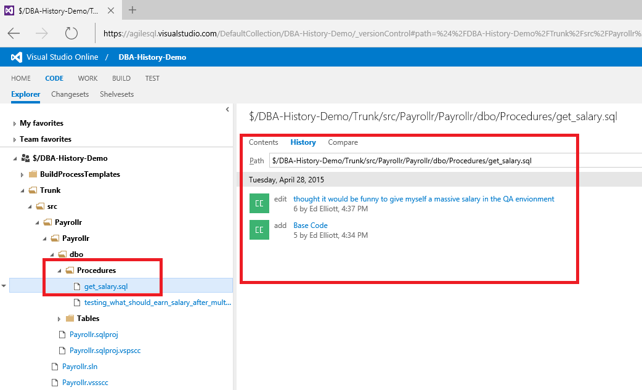Viewport: 642px width, 390px height.
Task: Click the Tables folder icon
Action: pos(70,319)
